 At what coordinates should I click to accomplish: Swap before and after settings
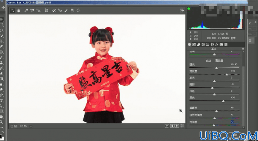172,126
